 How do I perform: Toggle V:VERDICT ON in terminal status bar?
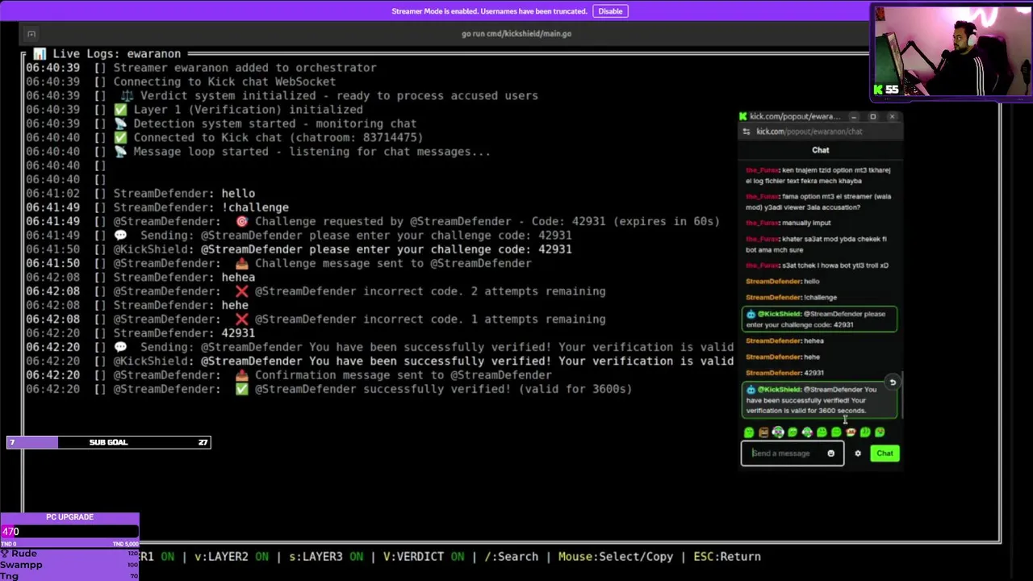[424, 557]
